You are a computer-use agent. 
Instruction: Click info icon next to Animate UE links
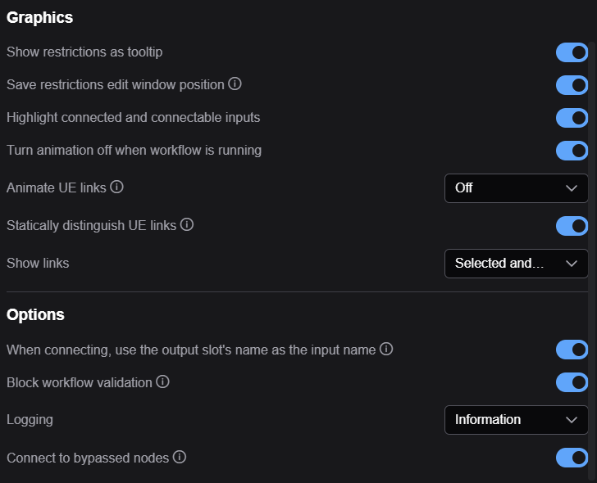click(x=116, y=187)
